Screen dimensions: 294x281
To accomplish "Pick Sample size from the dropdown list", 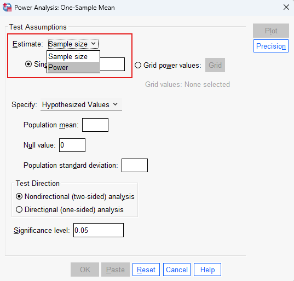I will (x=73, y=56).
